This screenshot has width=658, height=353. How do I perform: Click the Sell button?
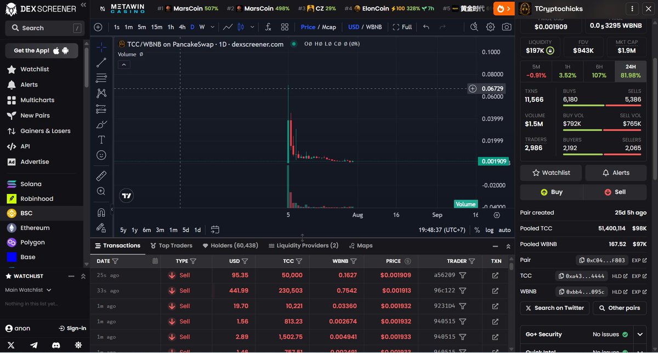point(615,192)
